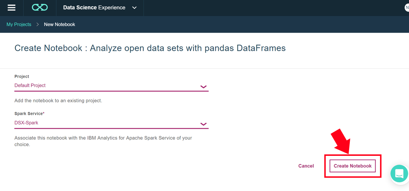Click the IBM Analytics for Apache Spark description

103,141
